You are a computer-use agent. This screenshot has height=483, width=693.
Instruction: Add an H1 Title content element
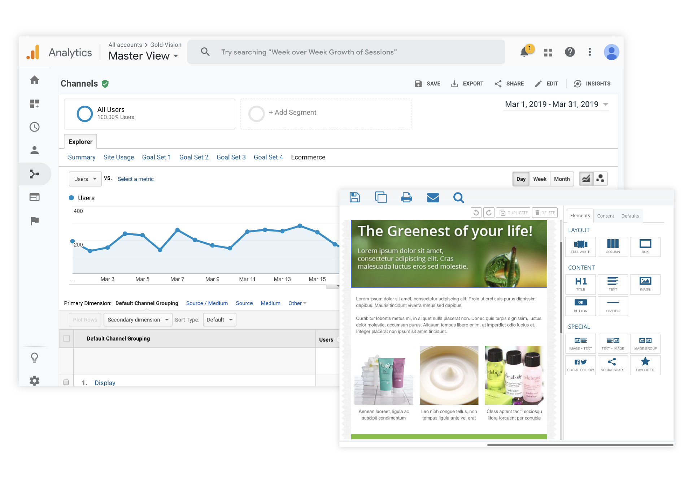(x=580, y=285)
